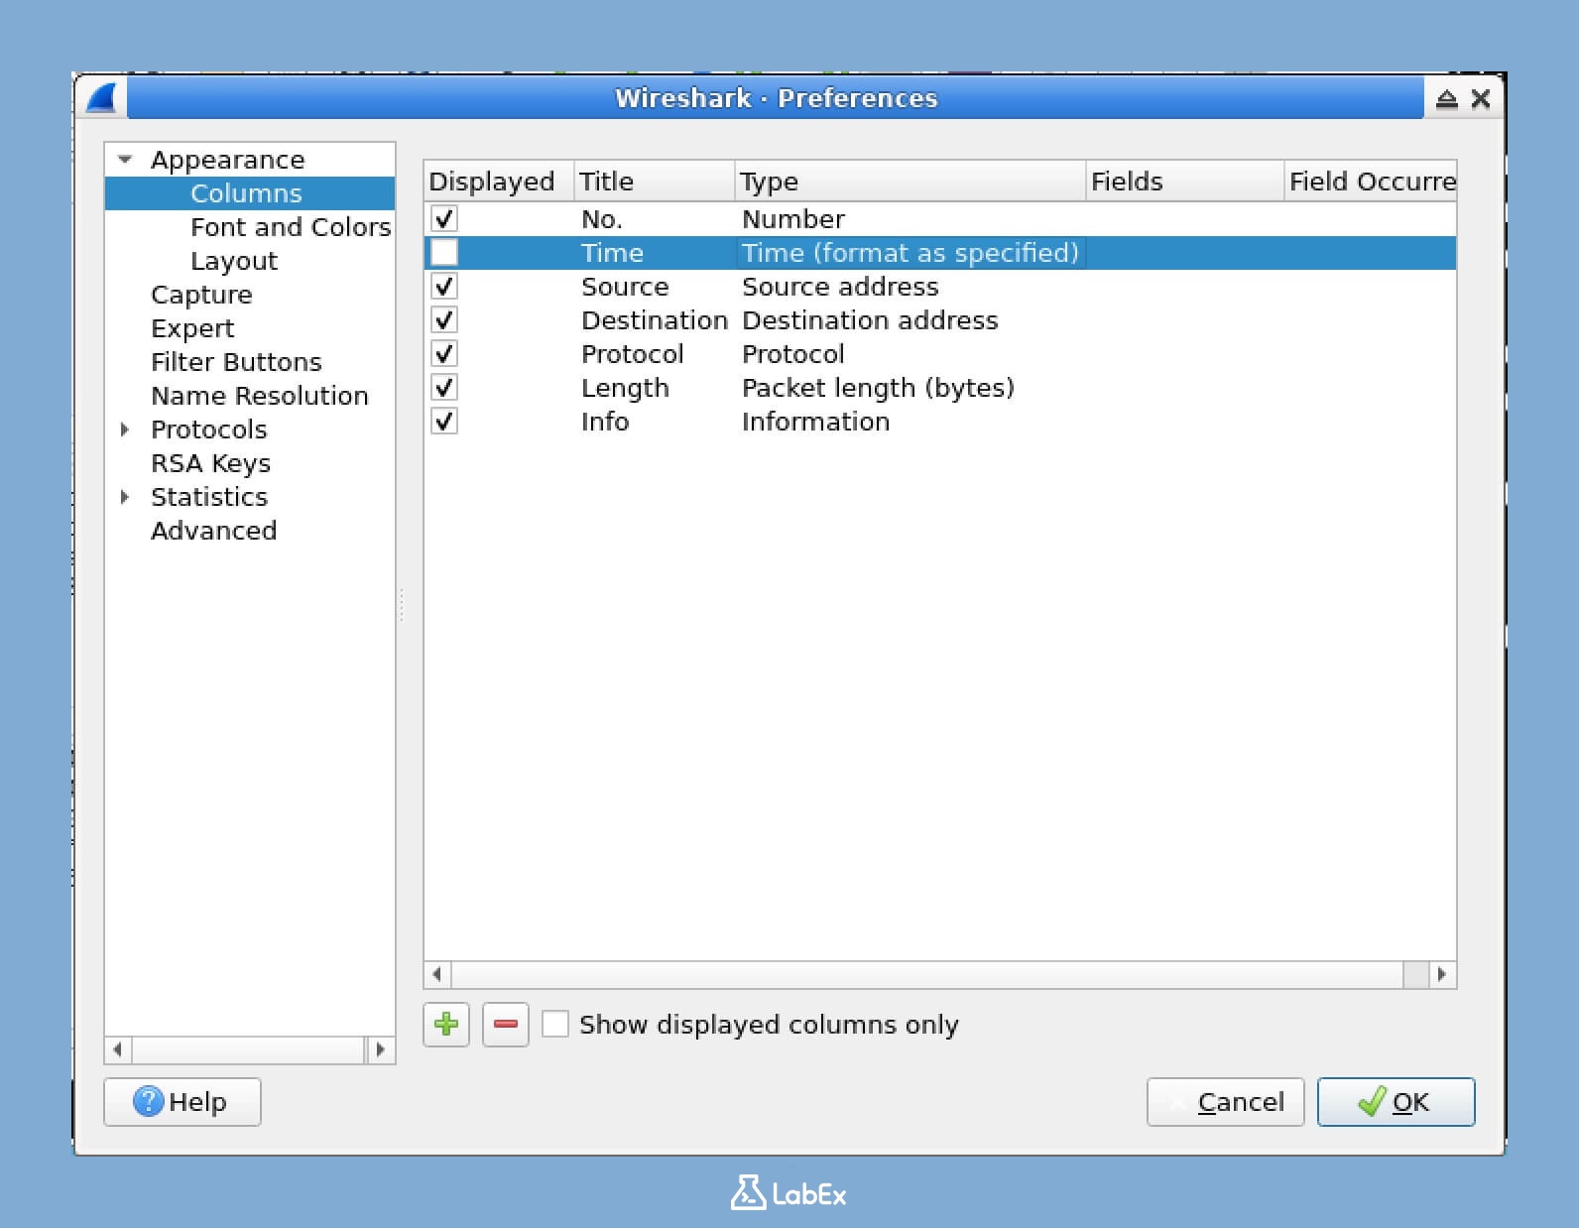
Task: Expand the Protocols tree node
Action: click(x=125, y=430)
